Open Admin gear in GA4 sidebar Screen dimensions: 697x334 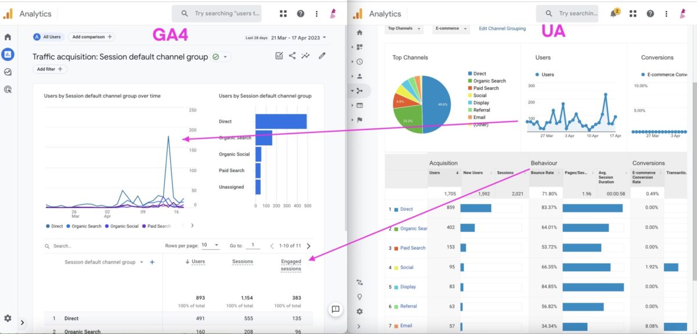coord(8,318)
